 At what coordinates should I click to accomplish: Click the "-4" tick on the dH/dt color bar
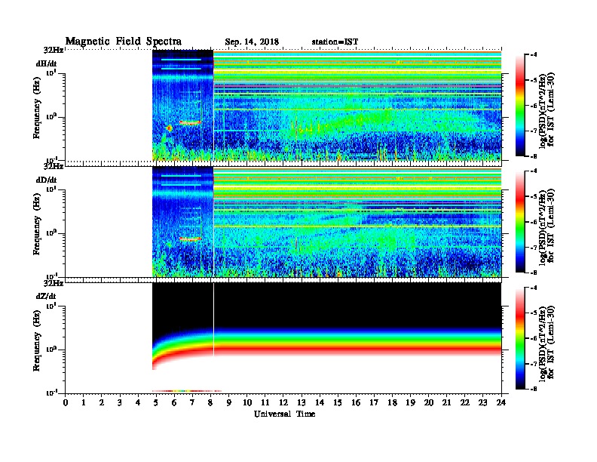point(534,55)
